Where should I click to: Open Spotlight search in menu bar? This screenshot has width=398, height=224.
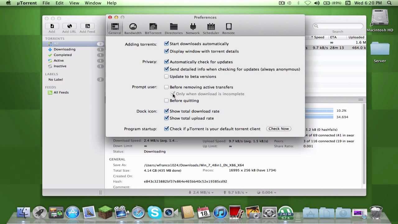390,3
